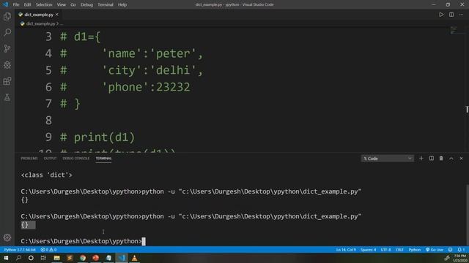Open Chrome from the taskbar

pyautogui.click(x=83, y=258)
